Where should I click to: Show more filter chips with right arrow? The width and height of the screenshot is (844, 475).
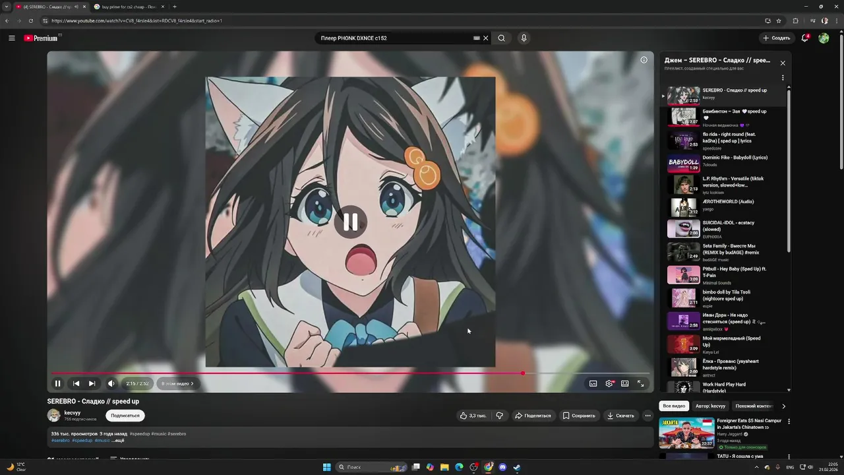click(x=783, y=406)
